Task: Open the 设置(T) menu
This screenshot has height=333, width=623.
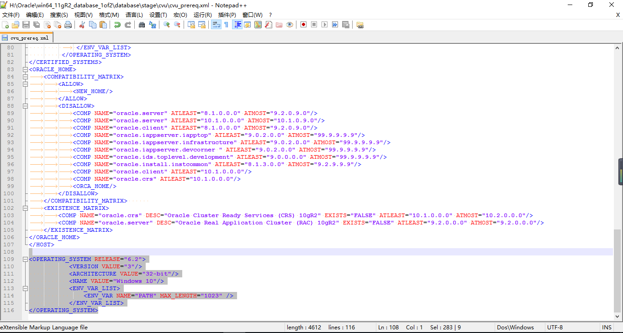Action: coord(158,15)
